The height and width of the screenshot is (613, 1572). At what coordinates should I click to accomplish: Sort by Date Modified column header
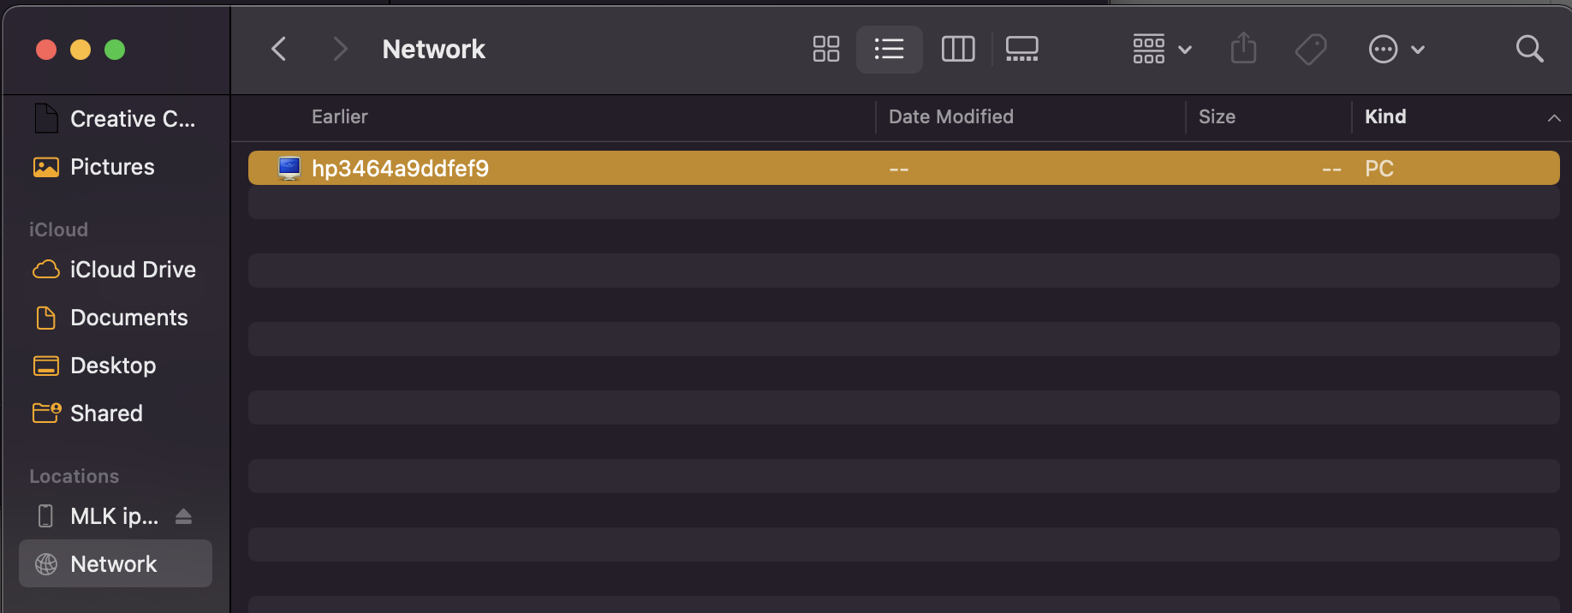pyautogui.click(x=950, y=116)
